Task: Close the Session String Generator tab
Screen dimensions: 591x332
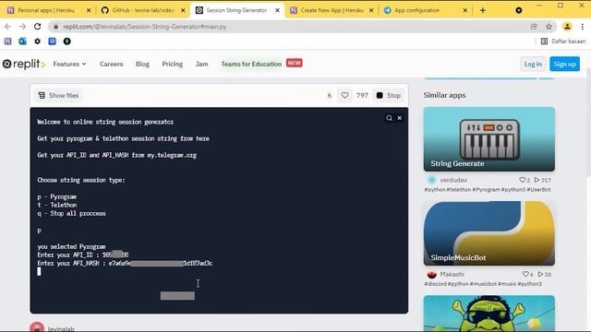Action: 277,10
